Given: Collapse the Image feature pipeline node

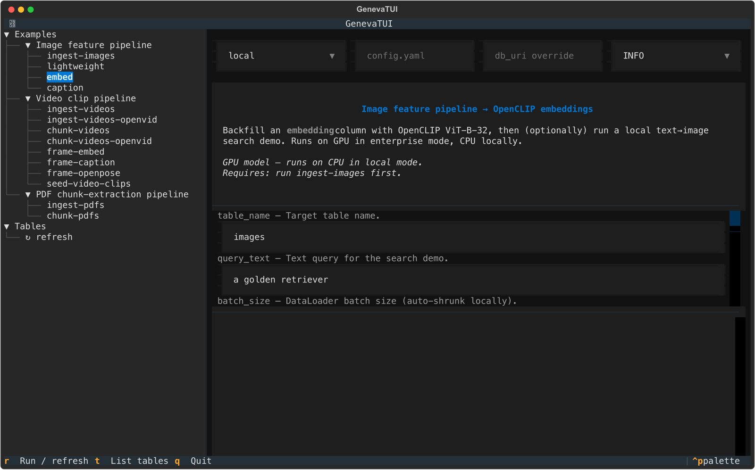Looking at the screenshot, I should [x=28, y=45].
